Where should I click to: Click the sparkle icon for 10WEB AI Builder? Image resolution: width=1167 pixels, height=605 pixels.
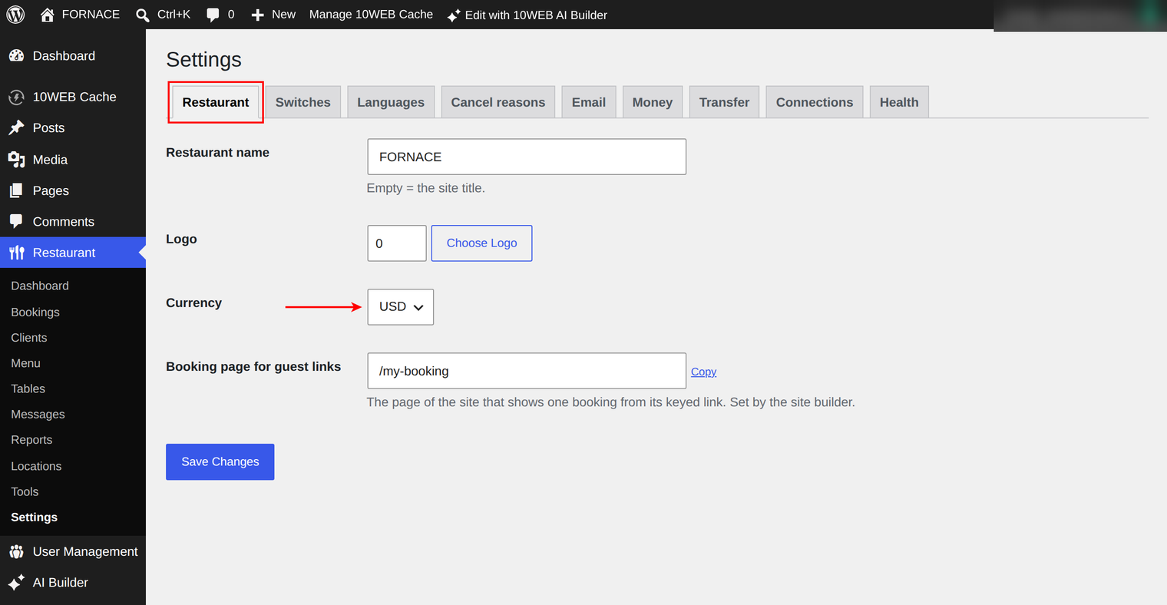point(454,15)
